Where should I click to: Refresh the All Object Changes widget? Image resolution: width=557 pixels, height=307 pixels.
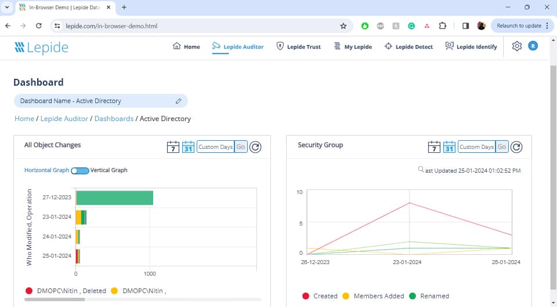coord(255,147)
